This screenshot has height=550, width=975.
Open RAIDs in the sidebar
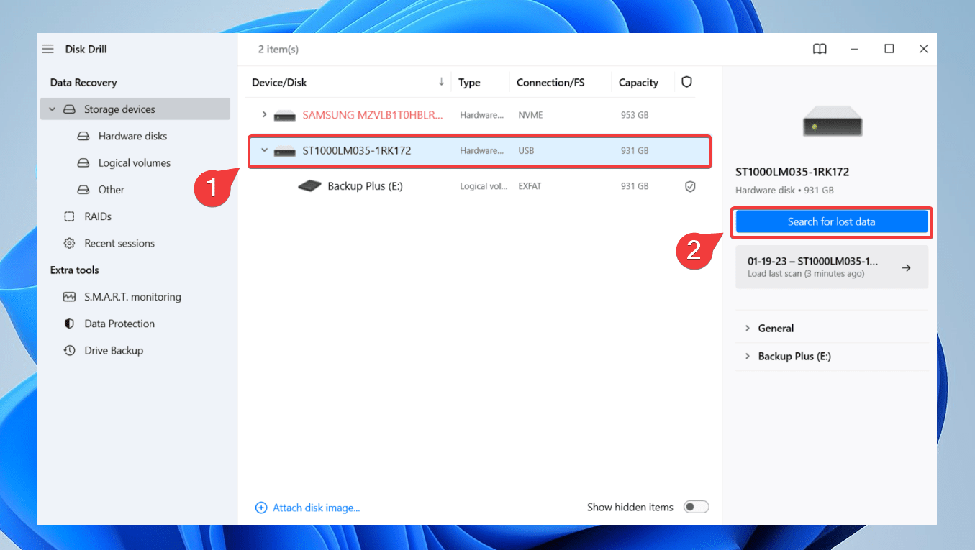tap(98, 216)
